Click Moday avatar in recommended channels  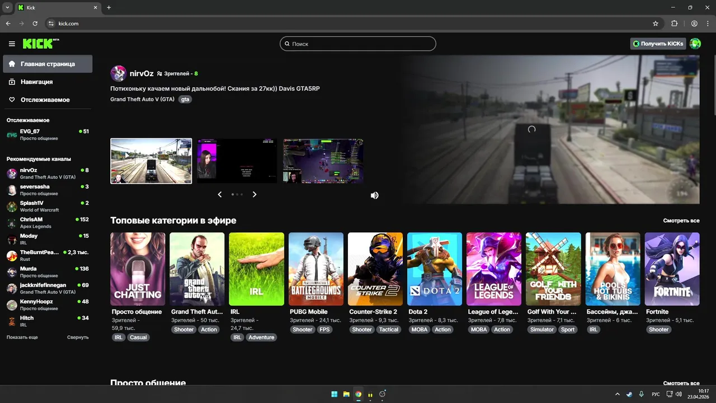point(12,240)
